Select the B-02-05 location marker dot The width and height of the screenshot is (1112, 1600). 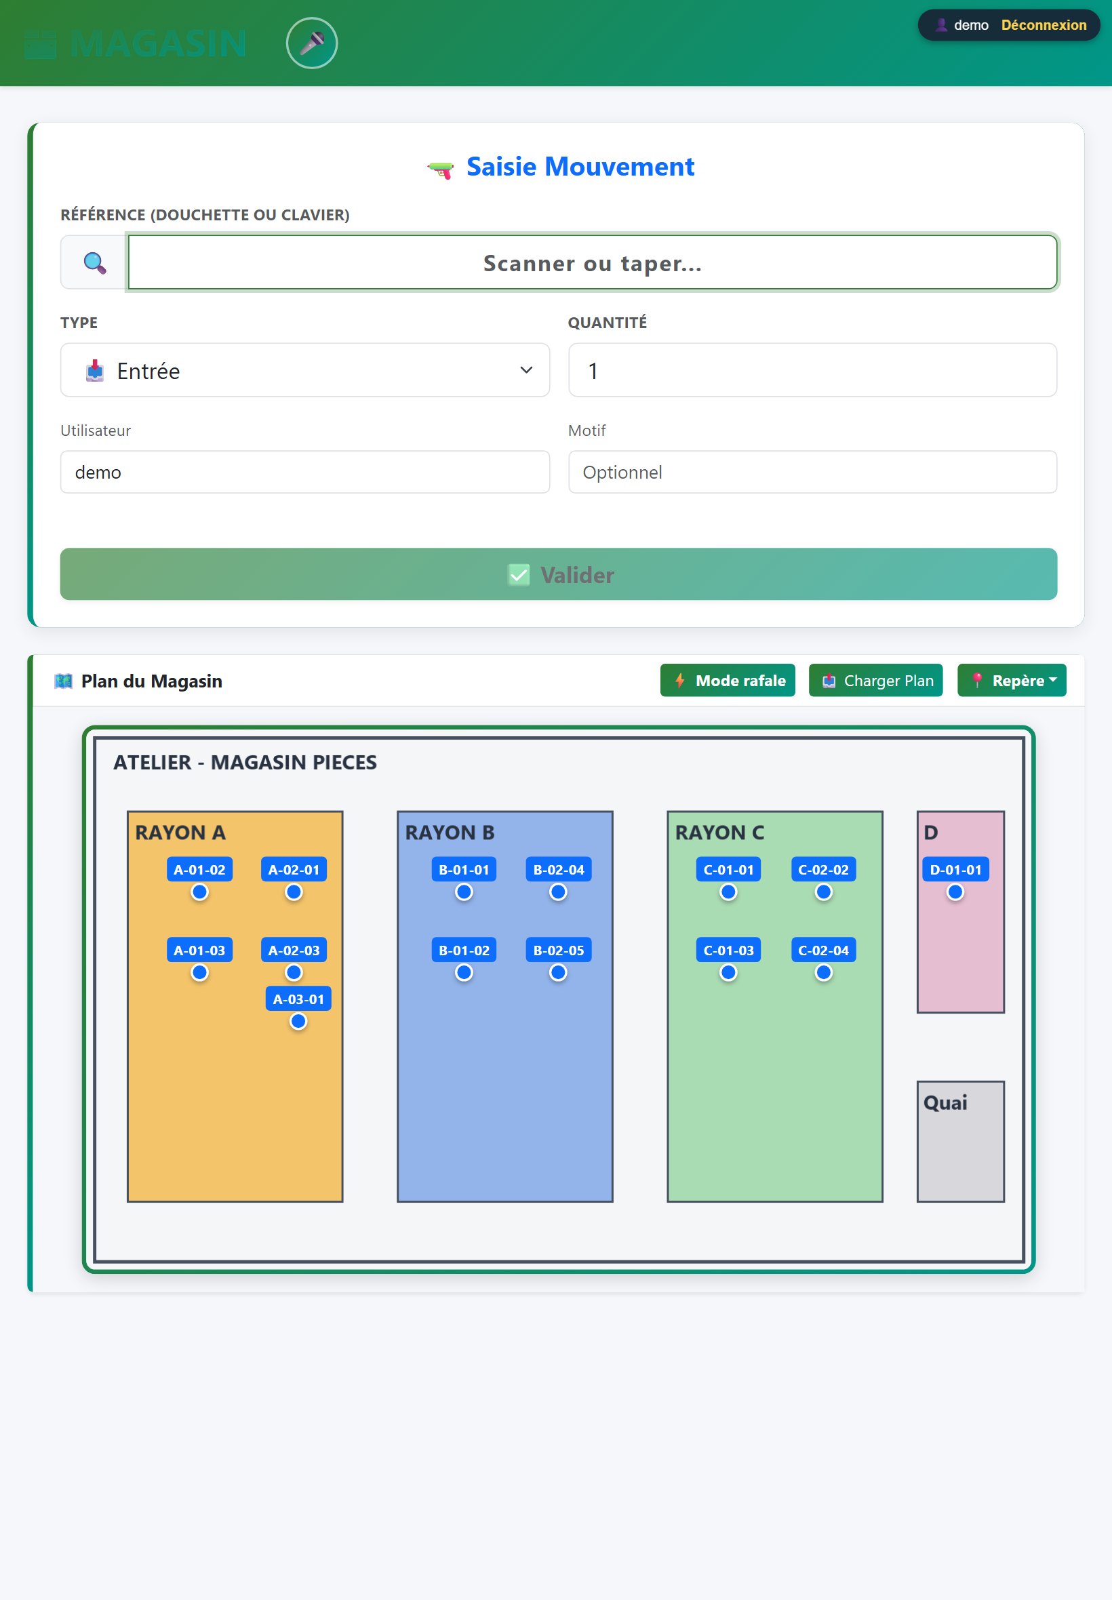(x=558, y=972)
